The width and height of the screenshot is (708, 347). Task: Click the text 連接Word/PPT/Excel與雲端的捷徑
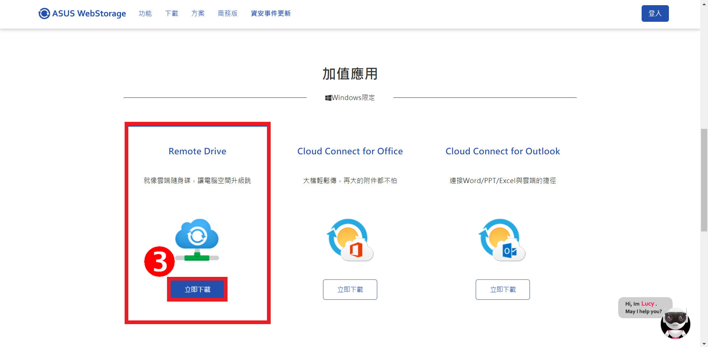[503, 181]
